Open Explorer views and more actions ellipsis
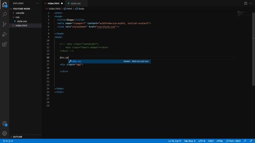255x143 pixels. tap(37, 3)
